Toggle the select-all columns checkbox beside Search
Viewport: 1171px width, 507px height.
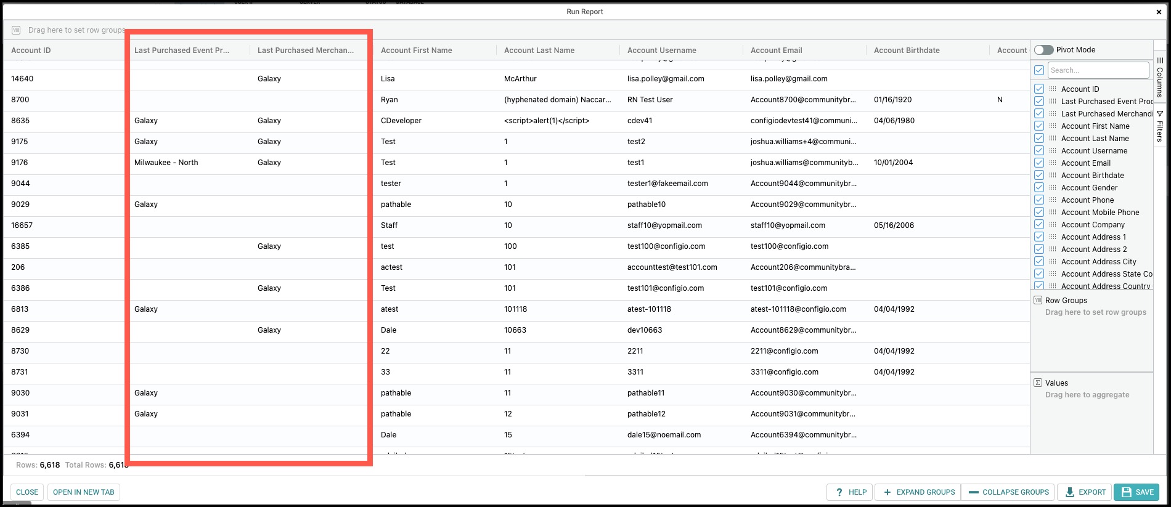[1039, 70]
